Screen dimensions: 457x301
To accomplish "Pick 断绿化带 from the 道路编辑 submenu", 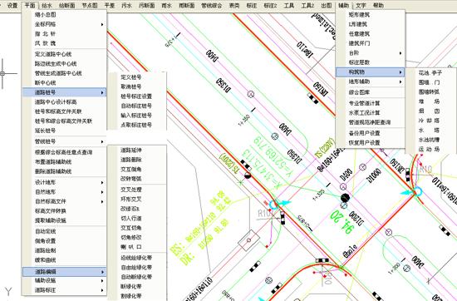I will pyautogui.click(x=130, y=286).
